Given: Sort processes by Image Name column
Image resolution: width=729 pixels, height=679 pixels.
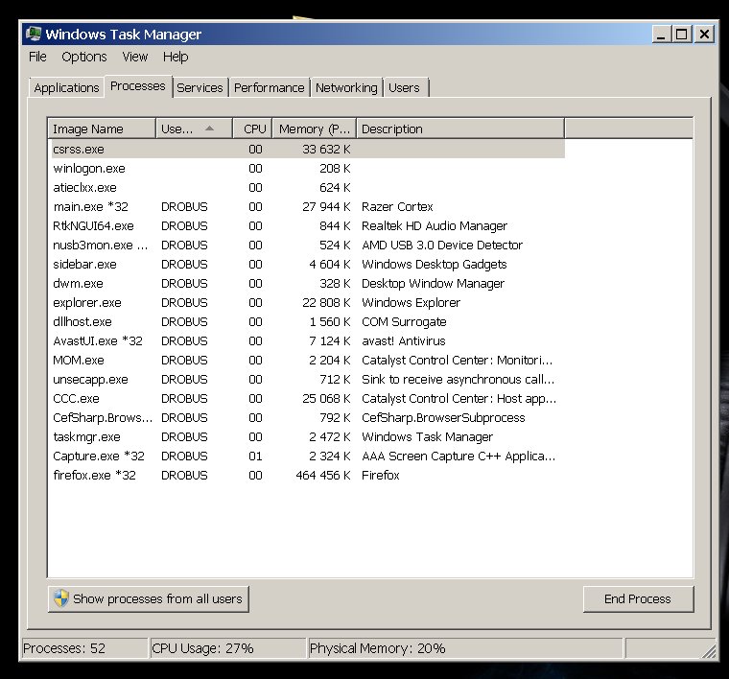Looking at the screenshot, I should (101, 129).
